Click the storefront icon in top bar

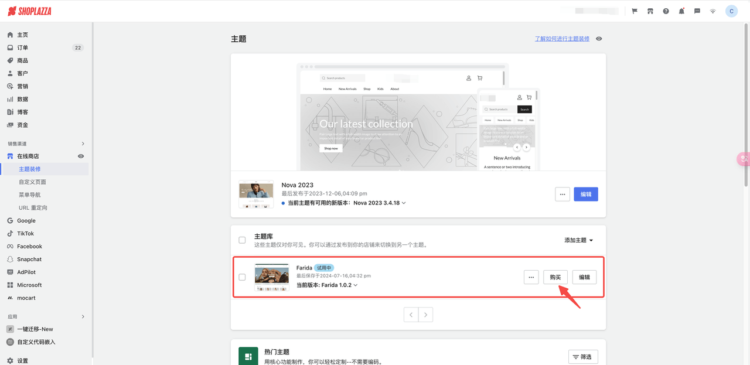(650, 11)
